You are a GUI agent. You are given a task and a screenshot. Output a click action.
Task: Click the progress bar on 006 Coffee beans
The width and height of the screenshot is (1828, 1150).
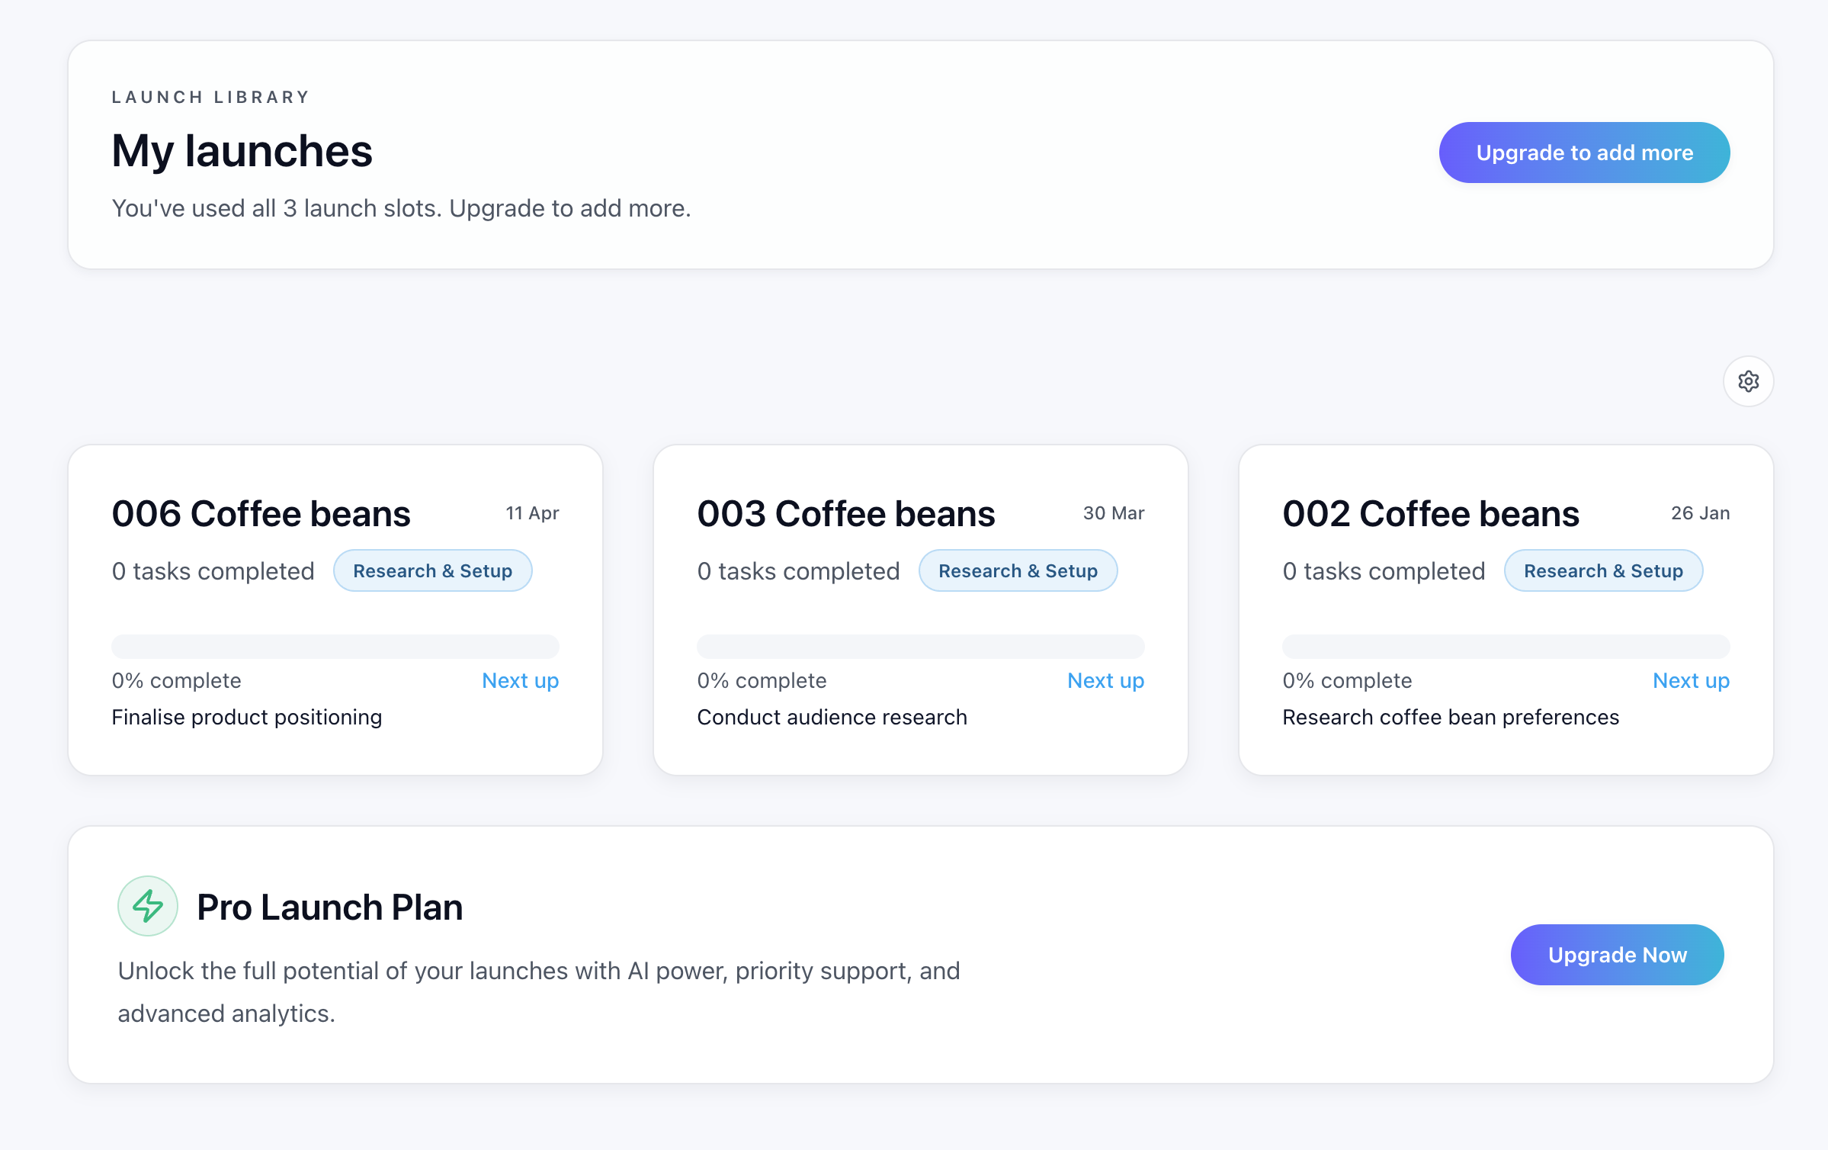click(335, 646)
